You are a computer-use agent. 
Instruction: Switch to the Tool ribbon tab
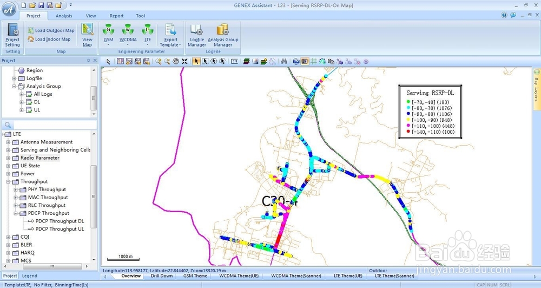[x=141, y=16]
